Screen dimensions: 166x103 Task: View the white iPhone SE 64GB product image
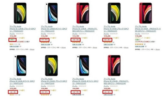(20, 65)
